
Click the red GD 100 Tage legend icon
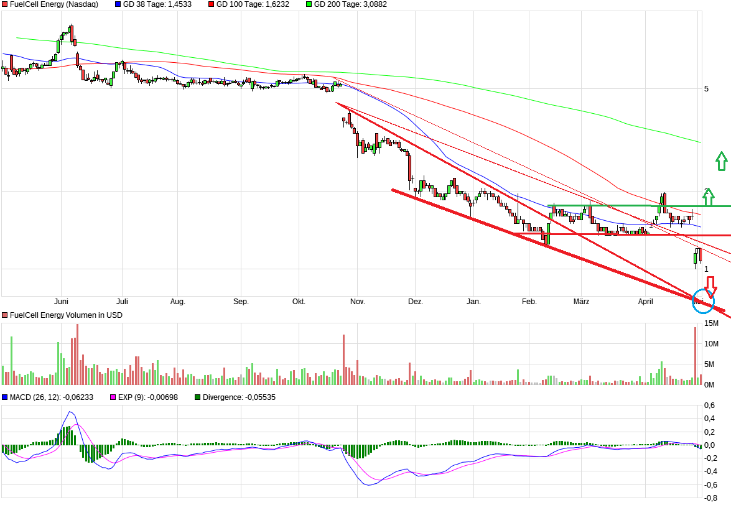coord(212,4)
